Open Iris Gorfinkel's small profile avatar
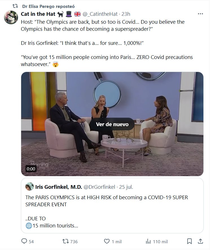Image resolution: width=211 pixels, height=250 pixels. pyautogui.click(x=30, y=187)
